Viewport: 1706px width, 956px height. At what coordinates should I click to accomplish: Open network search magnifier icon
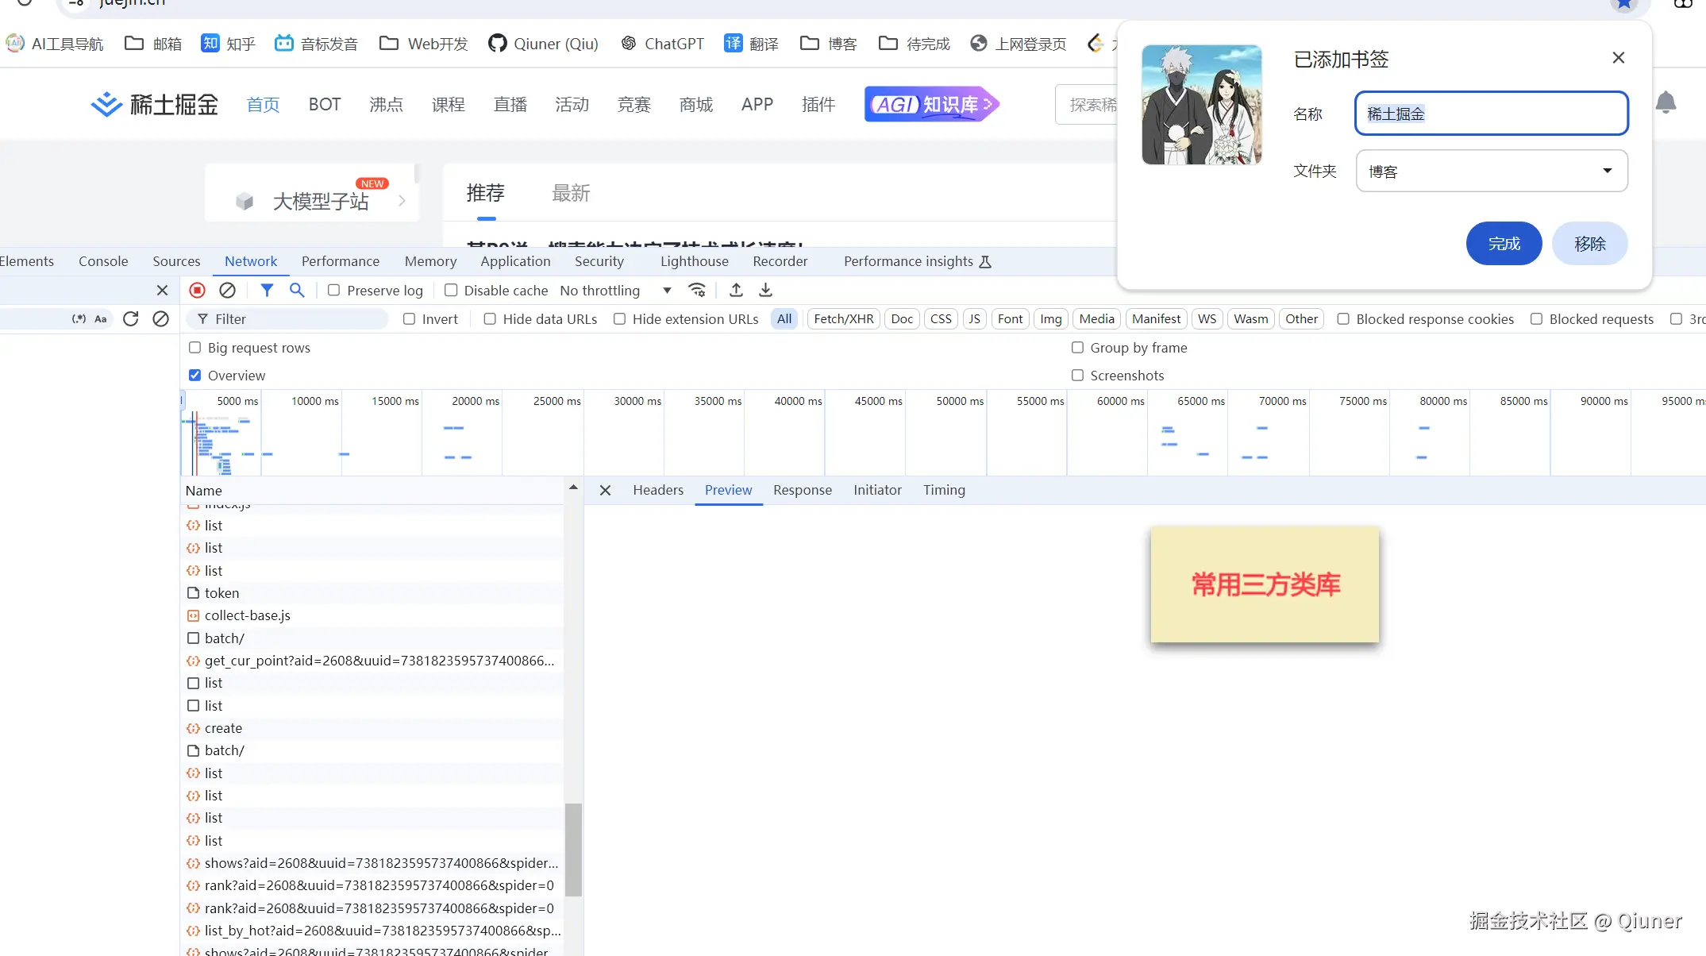pos(297,291)
